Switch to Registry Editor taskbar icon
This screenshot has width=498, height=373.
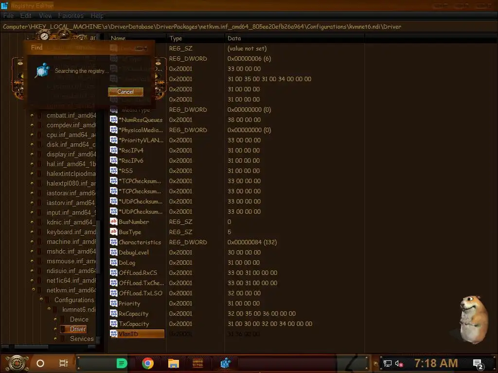pos(226,363)
